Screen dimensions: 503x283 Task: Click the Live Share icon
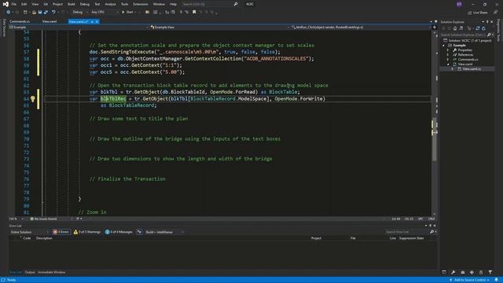[470, 13]
